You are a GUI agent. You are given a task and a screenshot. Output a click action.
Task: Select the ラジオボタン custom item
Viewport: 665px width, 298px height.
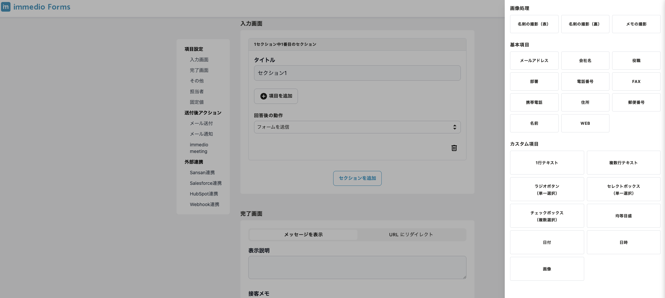pos(547,189)
